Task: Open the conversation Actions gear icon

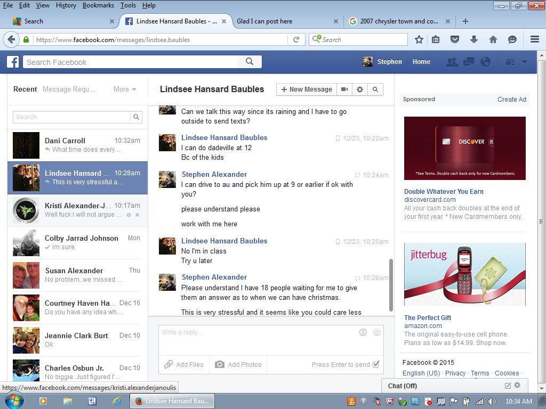Action: pos(360,89)
